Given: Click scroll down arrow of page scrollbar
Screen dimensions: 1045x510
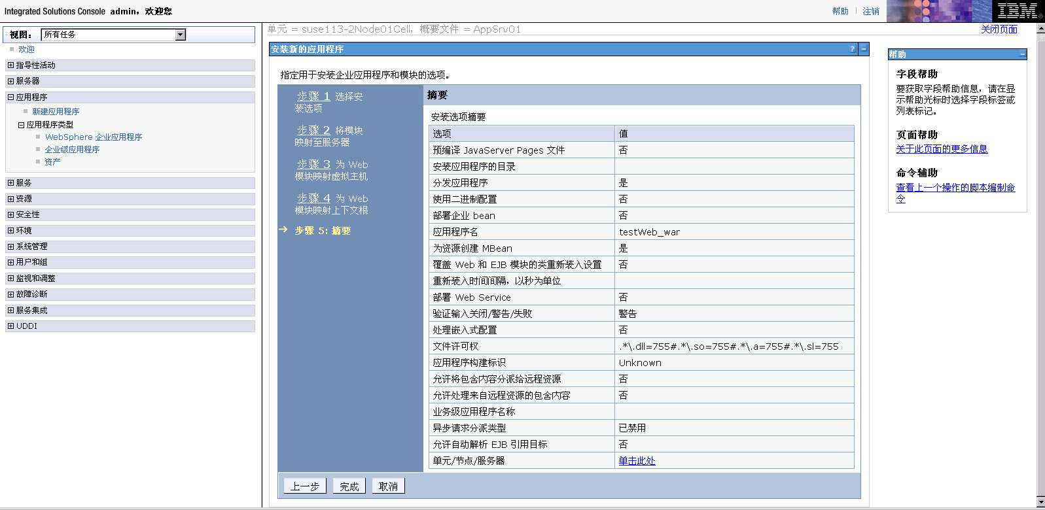Looking at the screenshot, I should click(1040, 502).
